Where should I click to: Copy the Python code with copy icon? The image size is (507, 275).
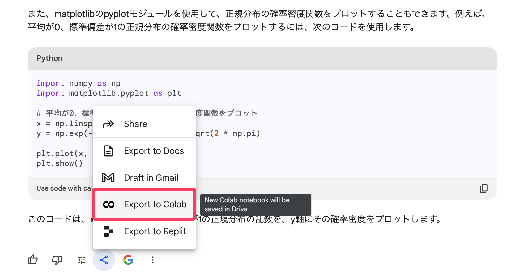click(x=484, y=188)
